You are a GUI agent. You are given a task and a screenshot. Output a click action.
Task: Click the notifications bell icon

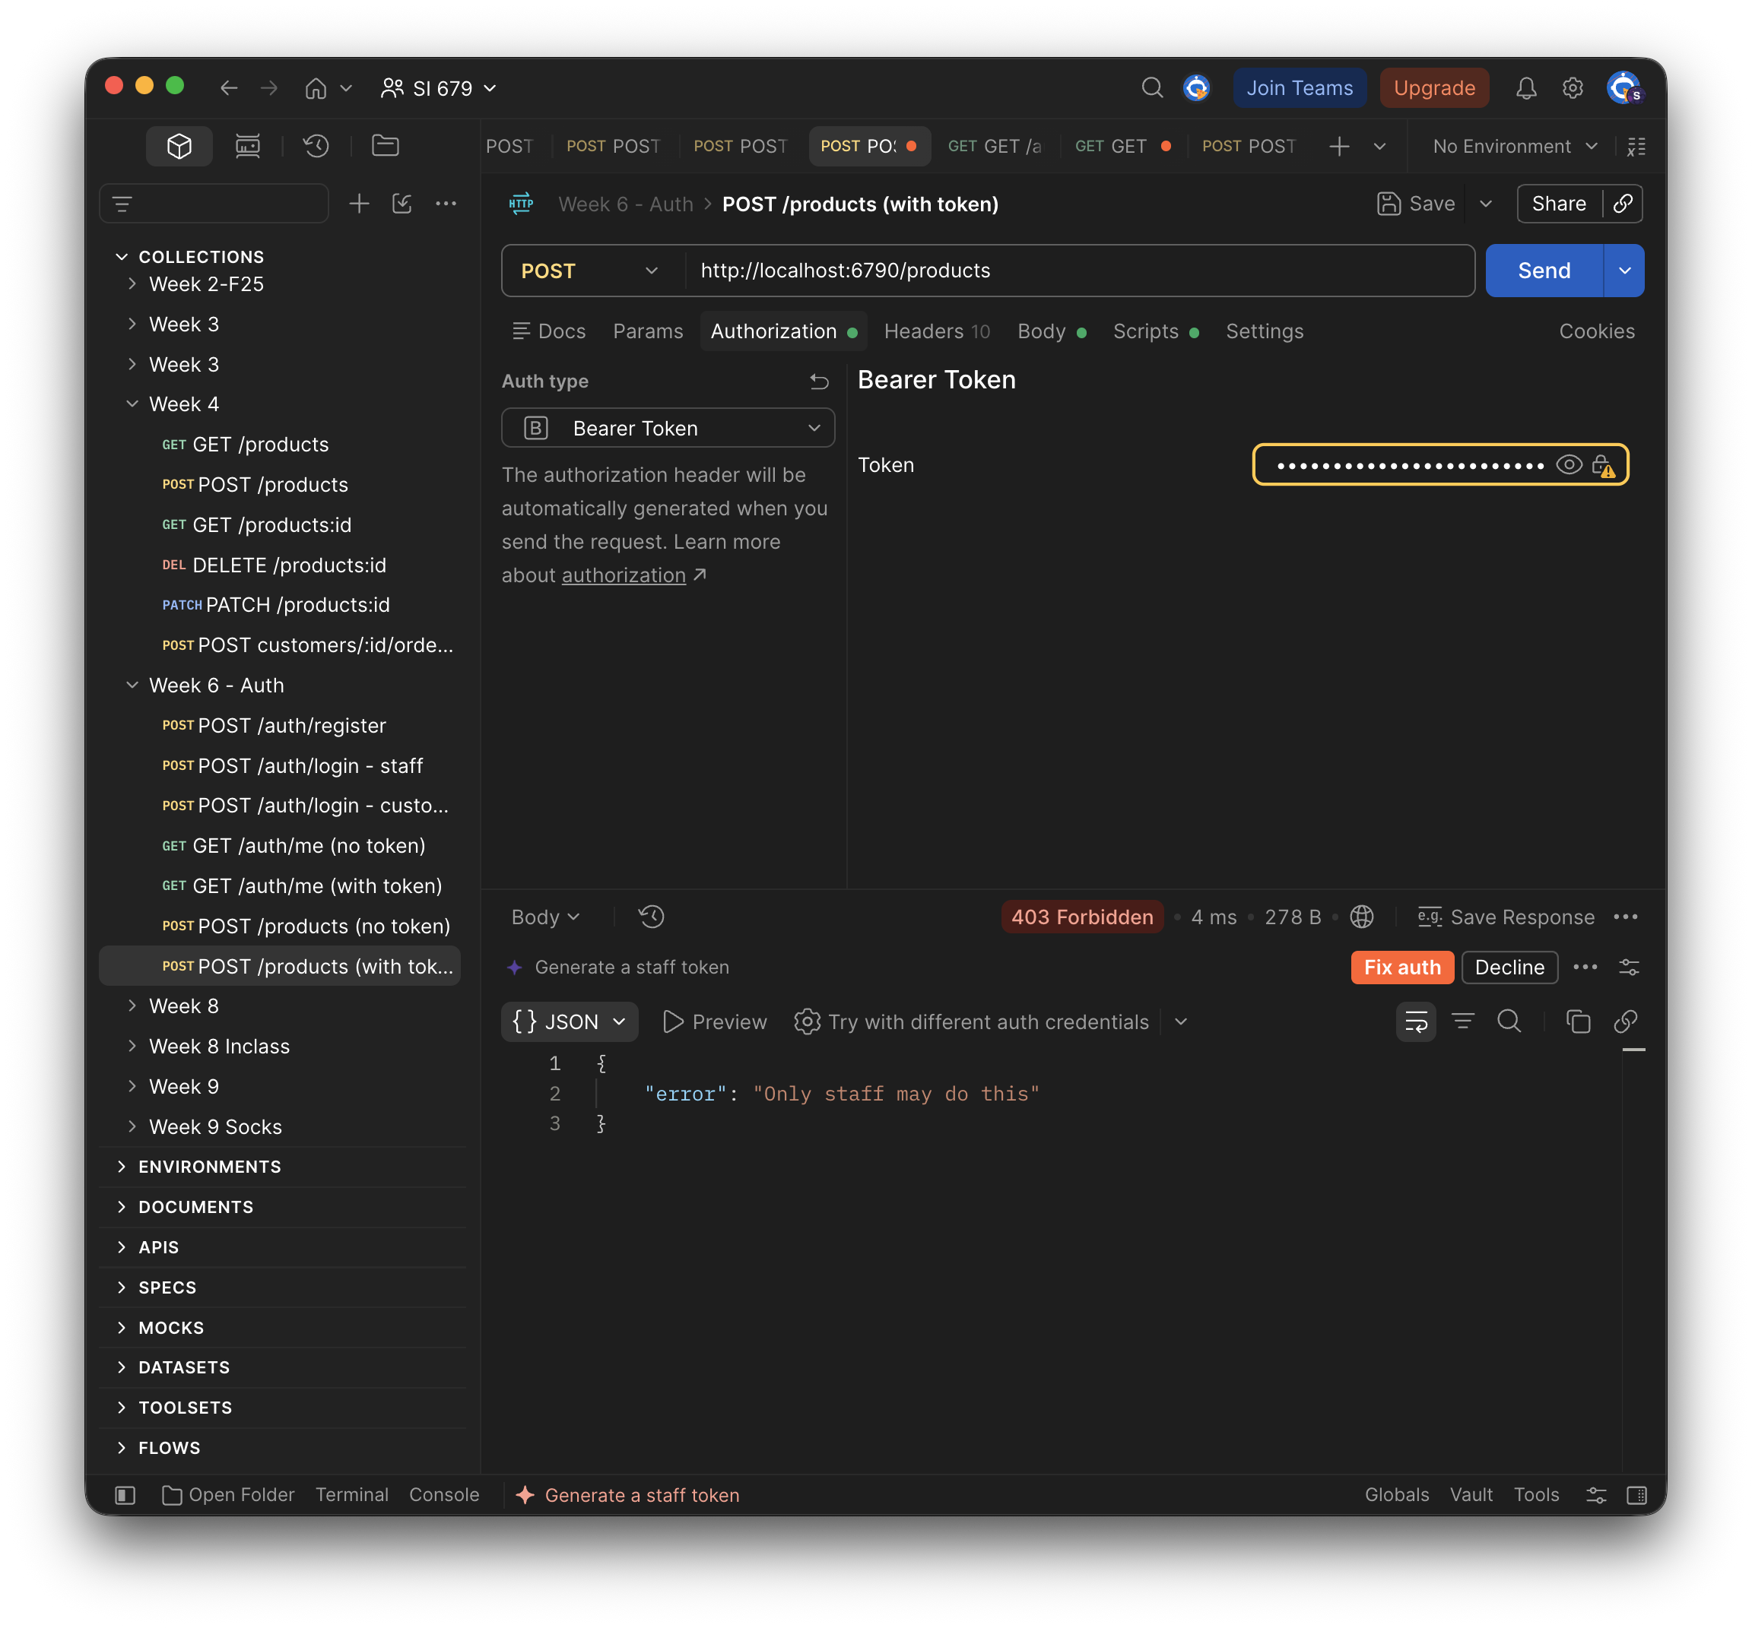tap(1525, 88)
